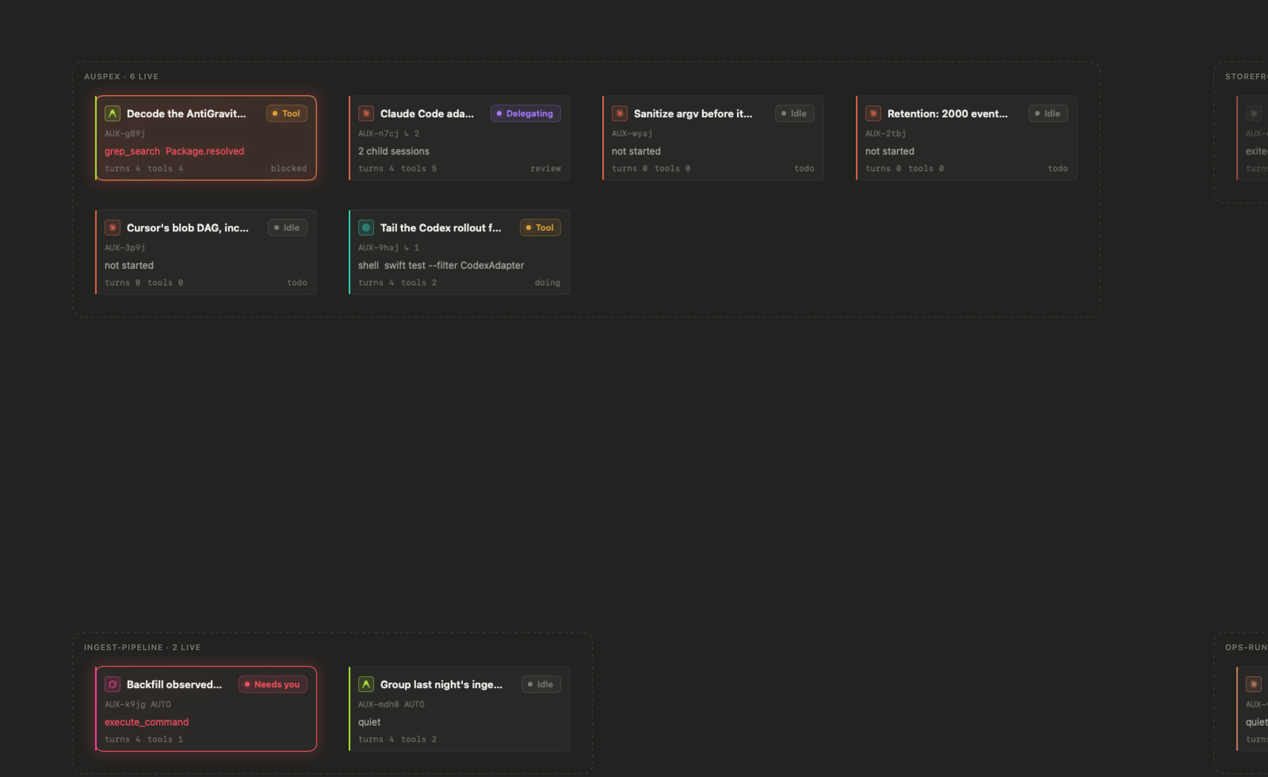
Task: Click the AUX-mdh8 AUTO session ID
Action: [x=391, y=705]
